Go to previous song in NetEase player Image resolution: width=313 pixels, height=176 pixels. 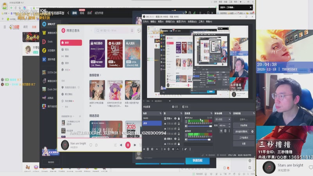(x=121, y=145)
